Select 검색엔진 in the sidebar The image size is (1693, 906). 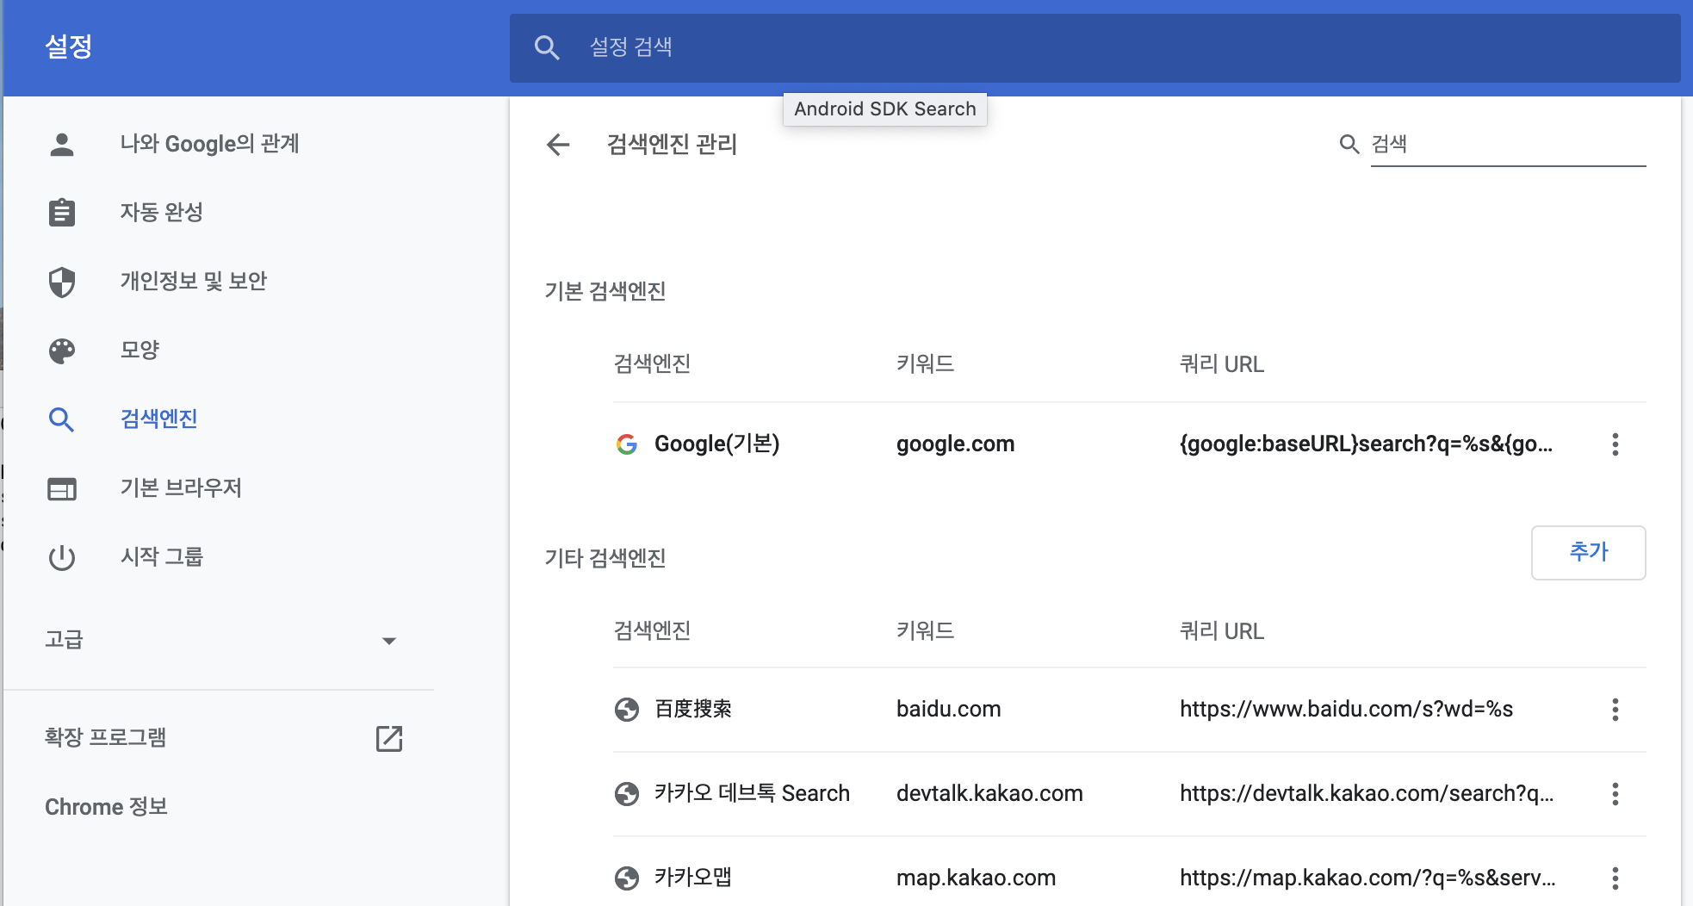pos(159,419)
